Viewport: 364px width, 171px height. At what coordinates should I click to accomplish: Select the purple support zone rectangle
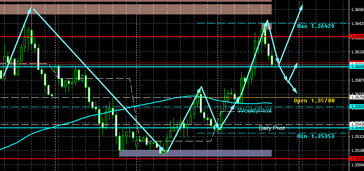click(196, 153)
